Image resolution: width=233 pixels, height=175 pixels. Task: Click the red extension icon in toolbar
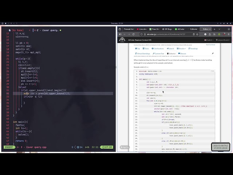(x=224, y=34)
